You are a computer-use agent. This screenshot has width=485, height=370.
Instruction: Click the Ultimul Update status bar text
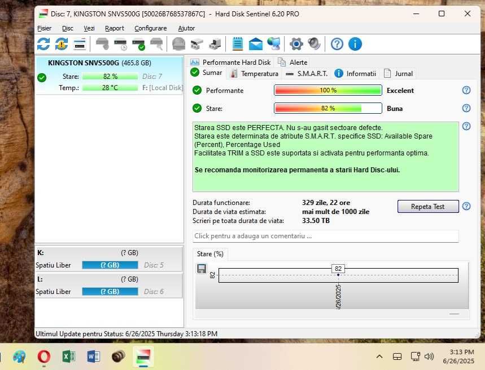[x=126, y=334]
